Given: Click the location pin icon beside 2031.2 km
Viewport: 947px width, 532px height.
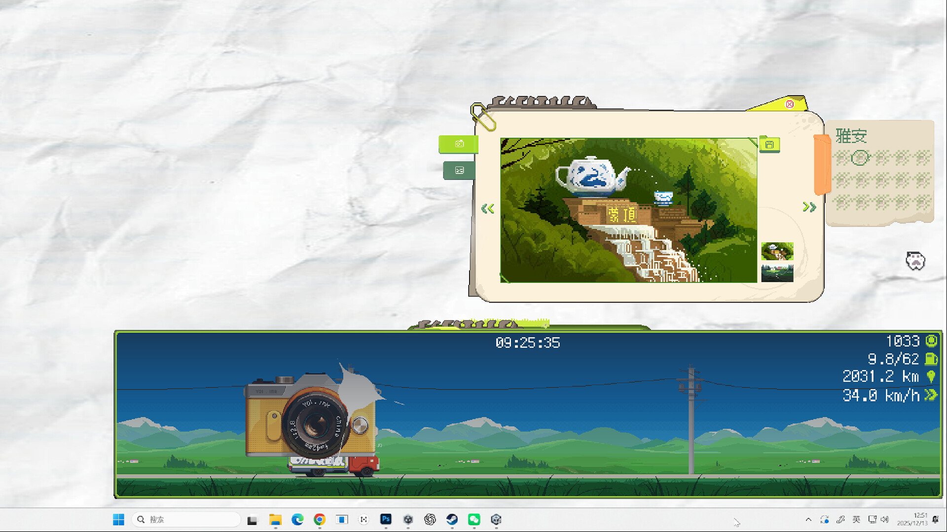Looking at the screenshot, I should (x=930, y=377).
